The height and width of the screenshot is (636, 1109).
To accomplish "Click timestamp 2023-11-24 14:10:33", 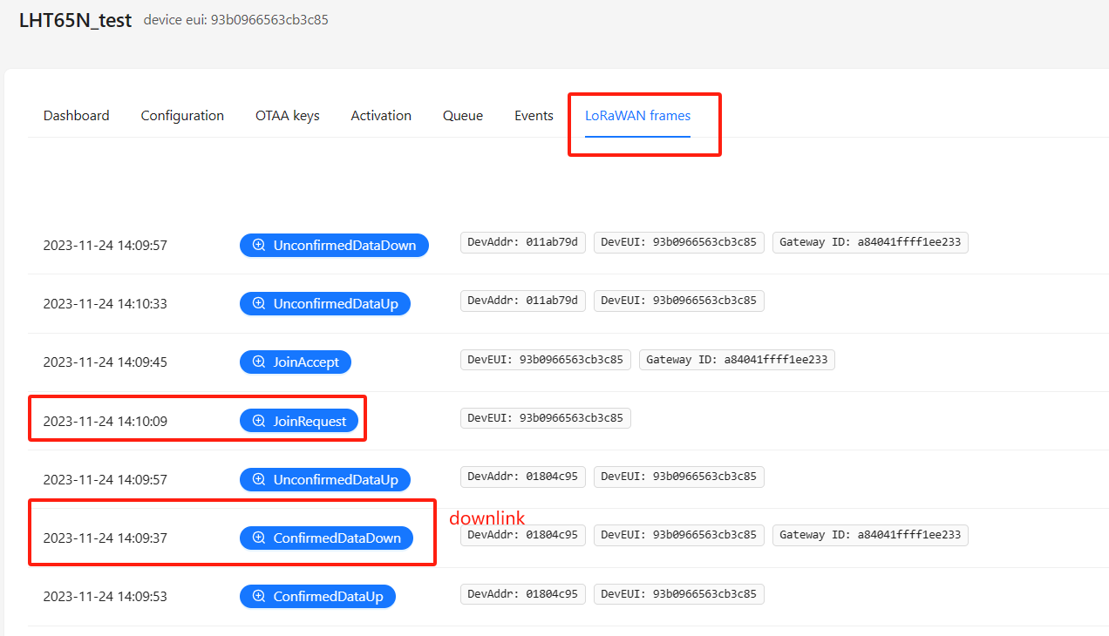I will tap(105, 304).
